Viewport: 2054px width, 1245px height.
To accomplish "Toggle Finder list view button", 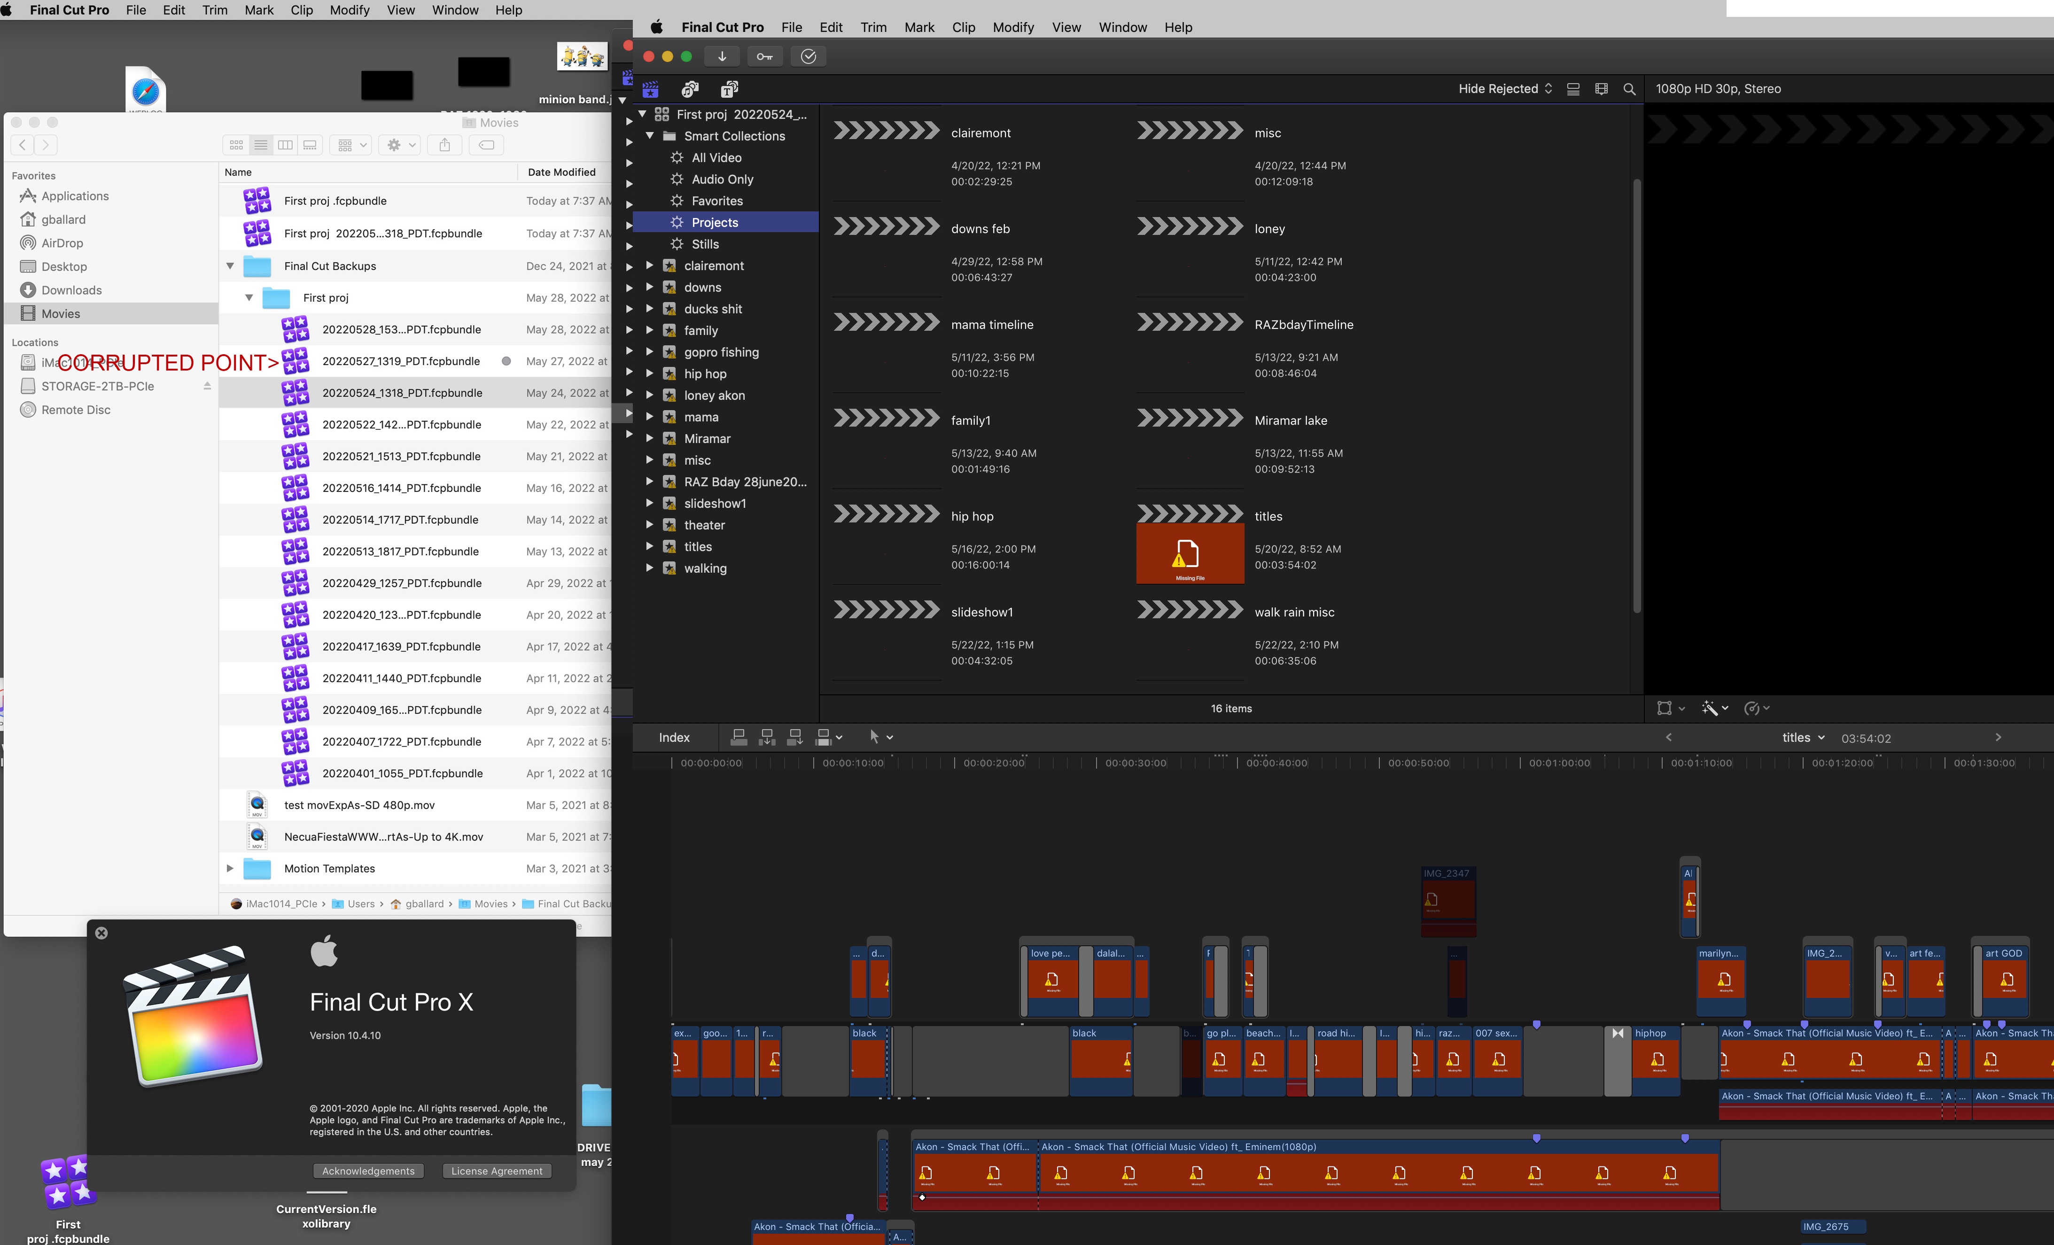I will 261,145.
